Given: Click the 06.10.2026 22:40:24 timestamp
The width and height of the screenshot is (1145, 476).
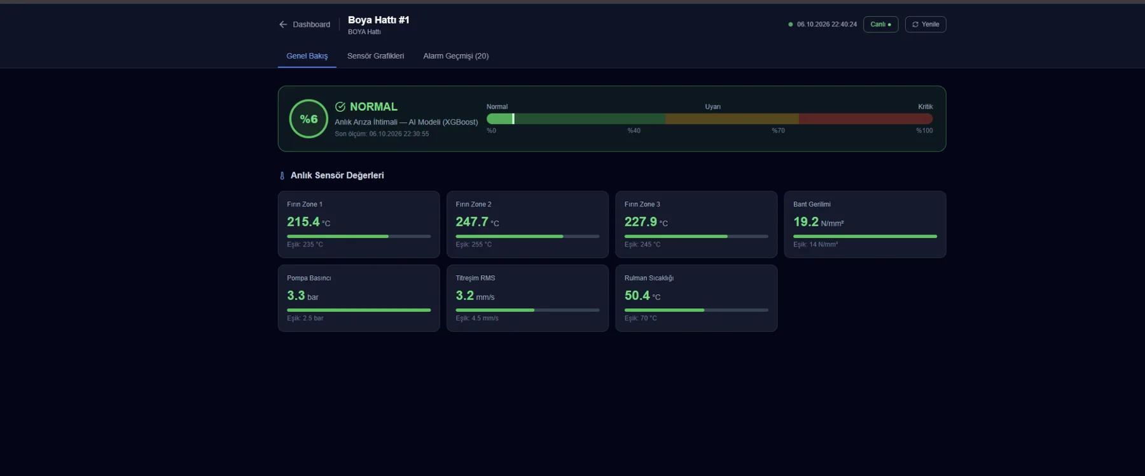Looking at the screenshot, I should (x=826, y=25).
